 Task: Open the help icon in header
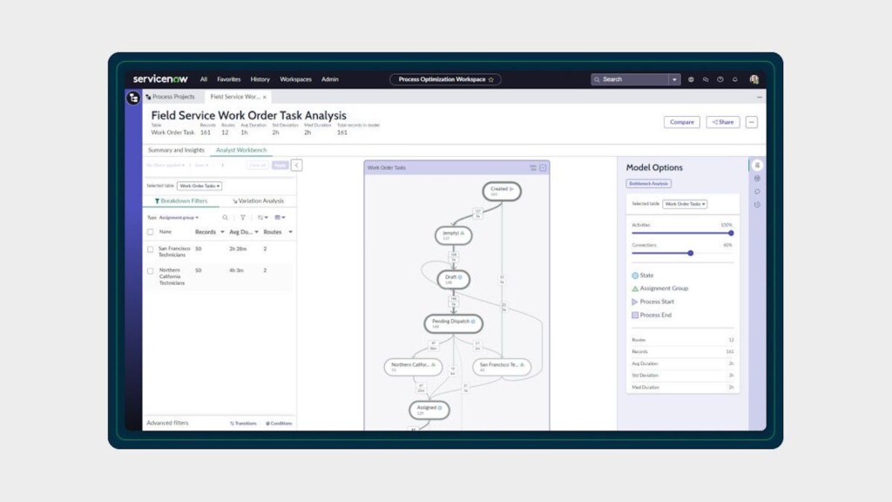point(720,79)
